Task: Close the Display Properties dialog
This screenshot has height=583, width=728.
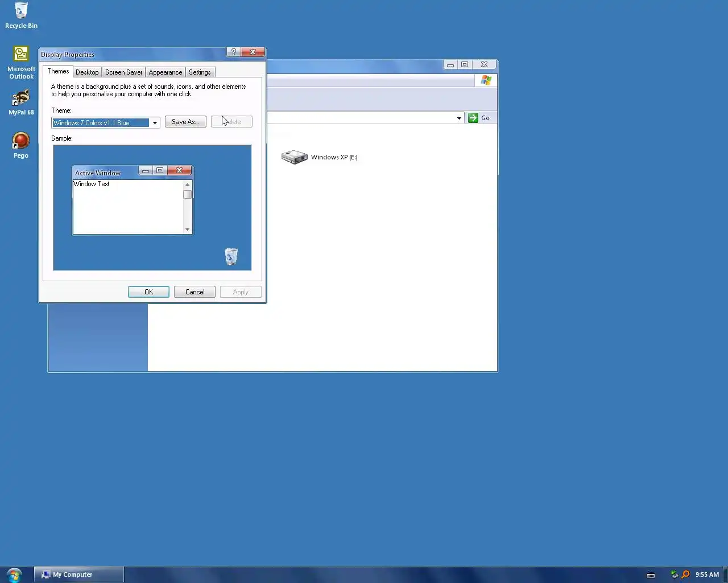Action: (x=253, y=52)
